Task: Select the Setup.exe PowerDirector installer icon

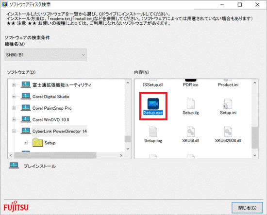Action: pos(153,104)
